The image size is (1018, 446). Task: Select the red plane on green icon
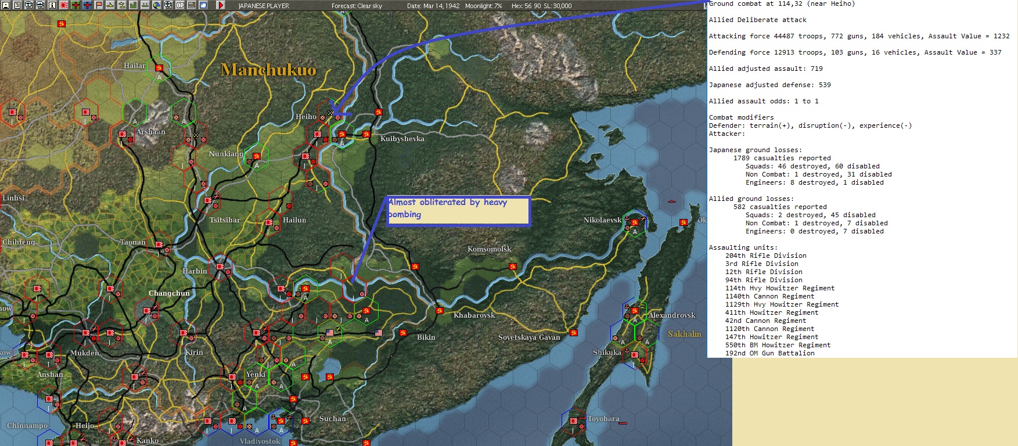coord(75,5)
